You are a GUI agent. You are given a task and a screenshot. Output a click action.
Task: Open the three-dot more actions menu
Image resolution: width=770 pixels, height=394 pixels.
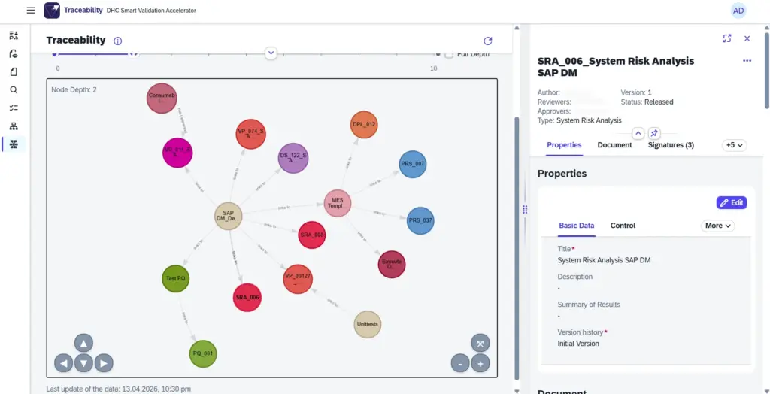point(747,61)
